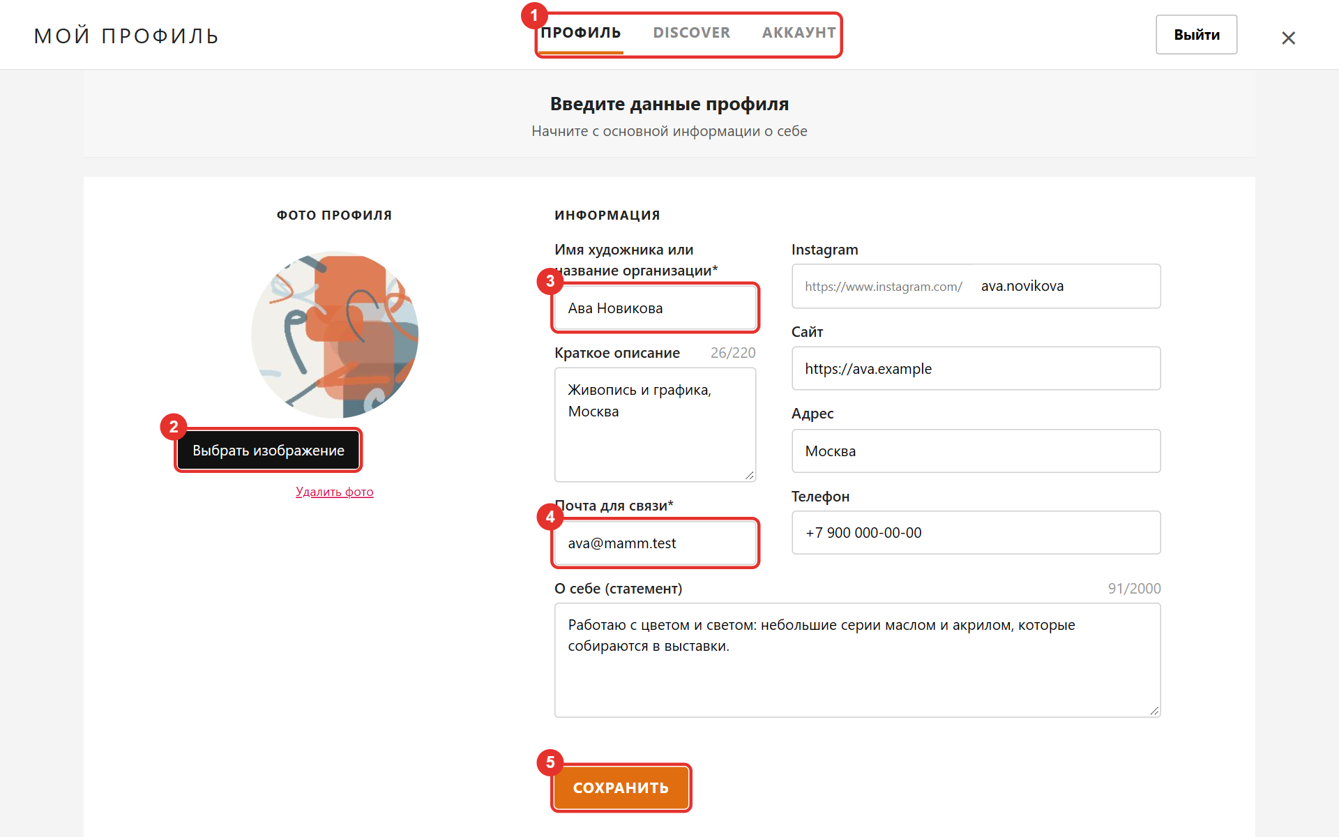Click the statement textarea resize handle

click(x=1154, y=711)
